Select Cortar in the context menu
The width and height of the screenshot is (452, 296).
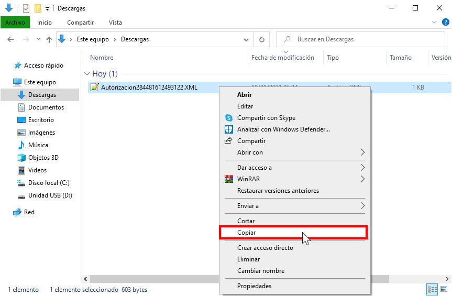pyautogui.click(x=246, y=221)
